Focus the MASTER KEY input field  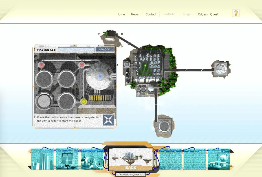[76, 50]
